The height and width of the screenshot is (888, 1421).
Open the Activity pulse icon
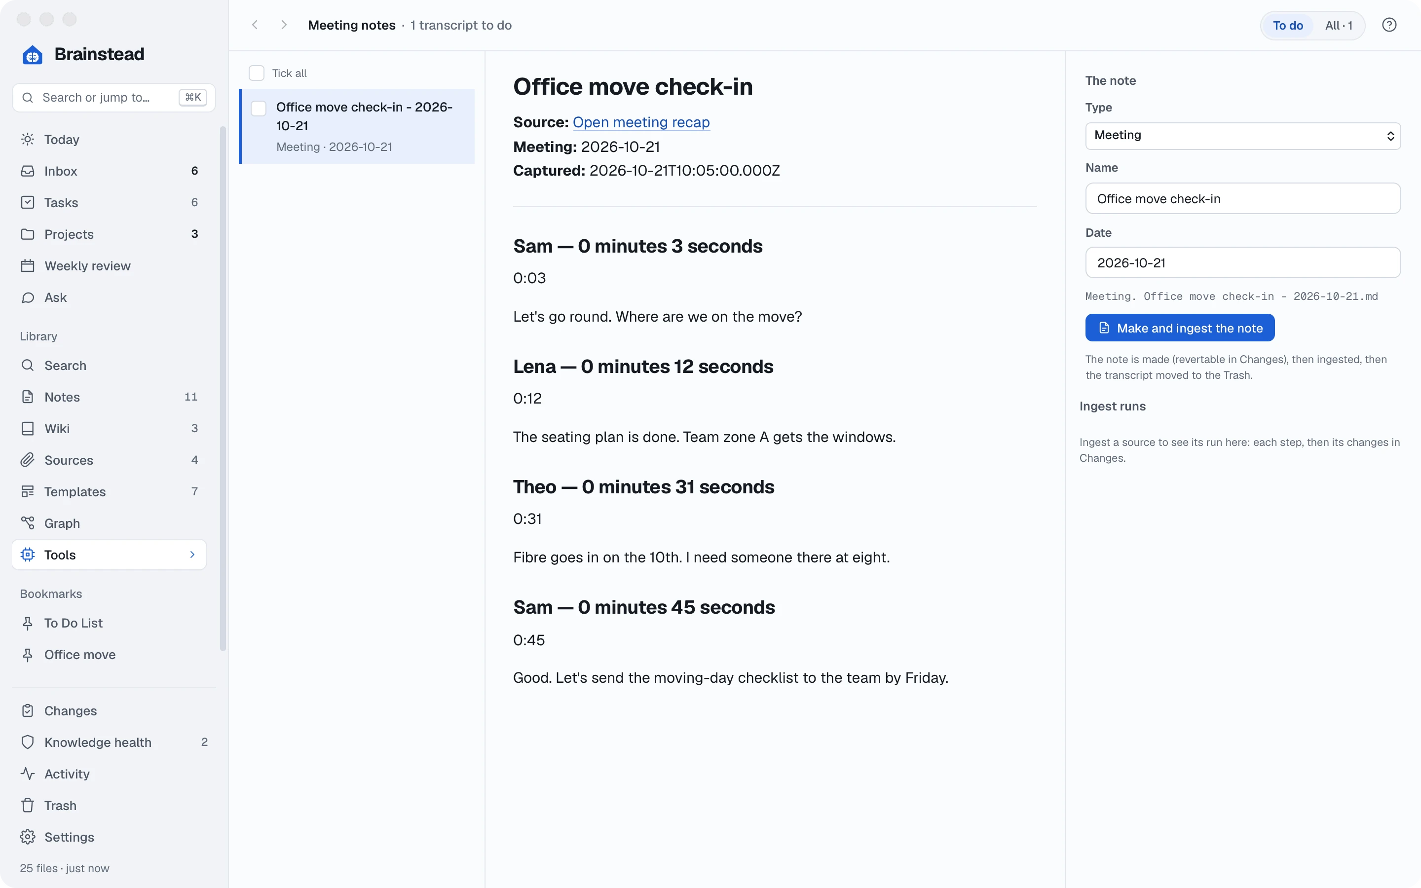coord(28,774)
